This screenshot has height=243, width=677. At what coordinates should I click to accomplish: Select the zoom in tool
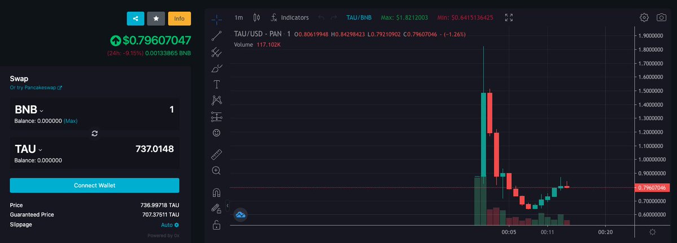click(217, 170)
